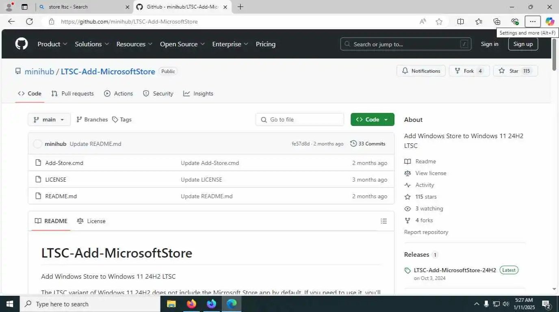Expand the Resources menu

coord(134,44)
